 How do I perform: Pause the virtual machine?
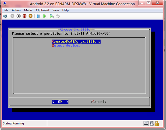click(x=38, y=16)
